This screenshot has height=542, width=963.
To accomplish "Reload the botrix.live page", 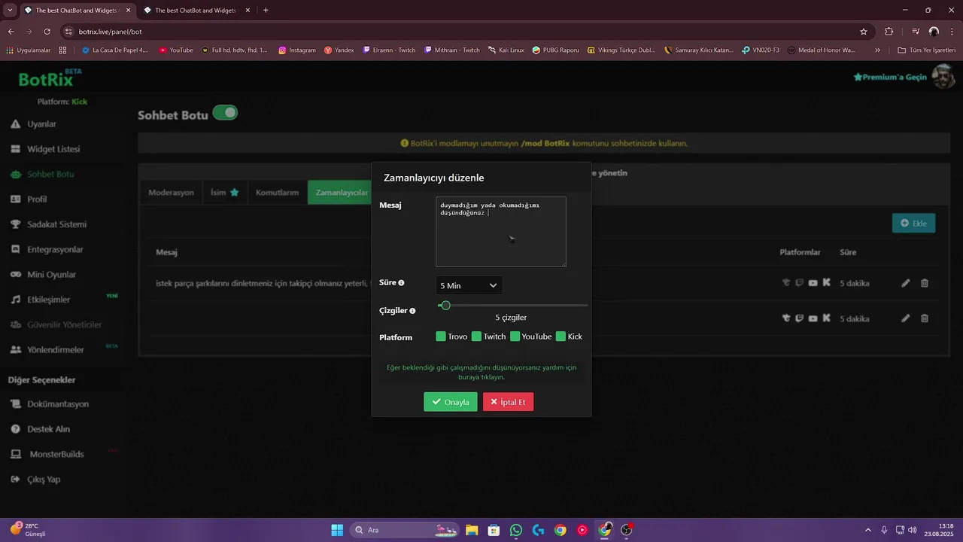I will tap(47, 32).
